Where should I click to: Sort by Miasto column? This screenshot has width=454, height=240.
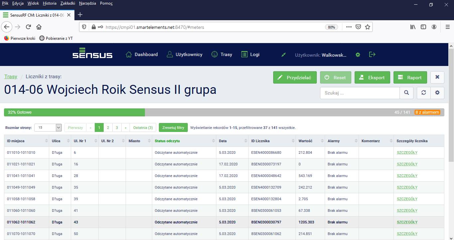[x=139, y=141]
